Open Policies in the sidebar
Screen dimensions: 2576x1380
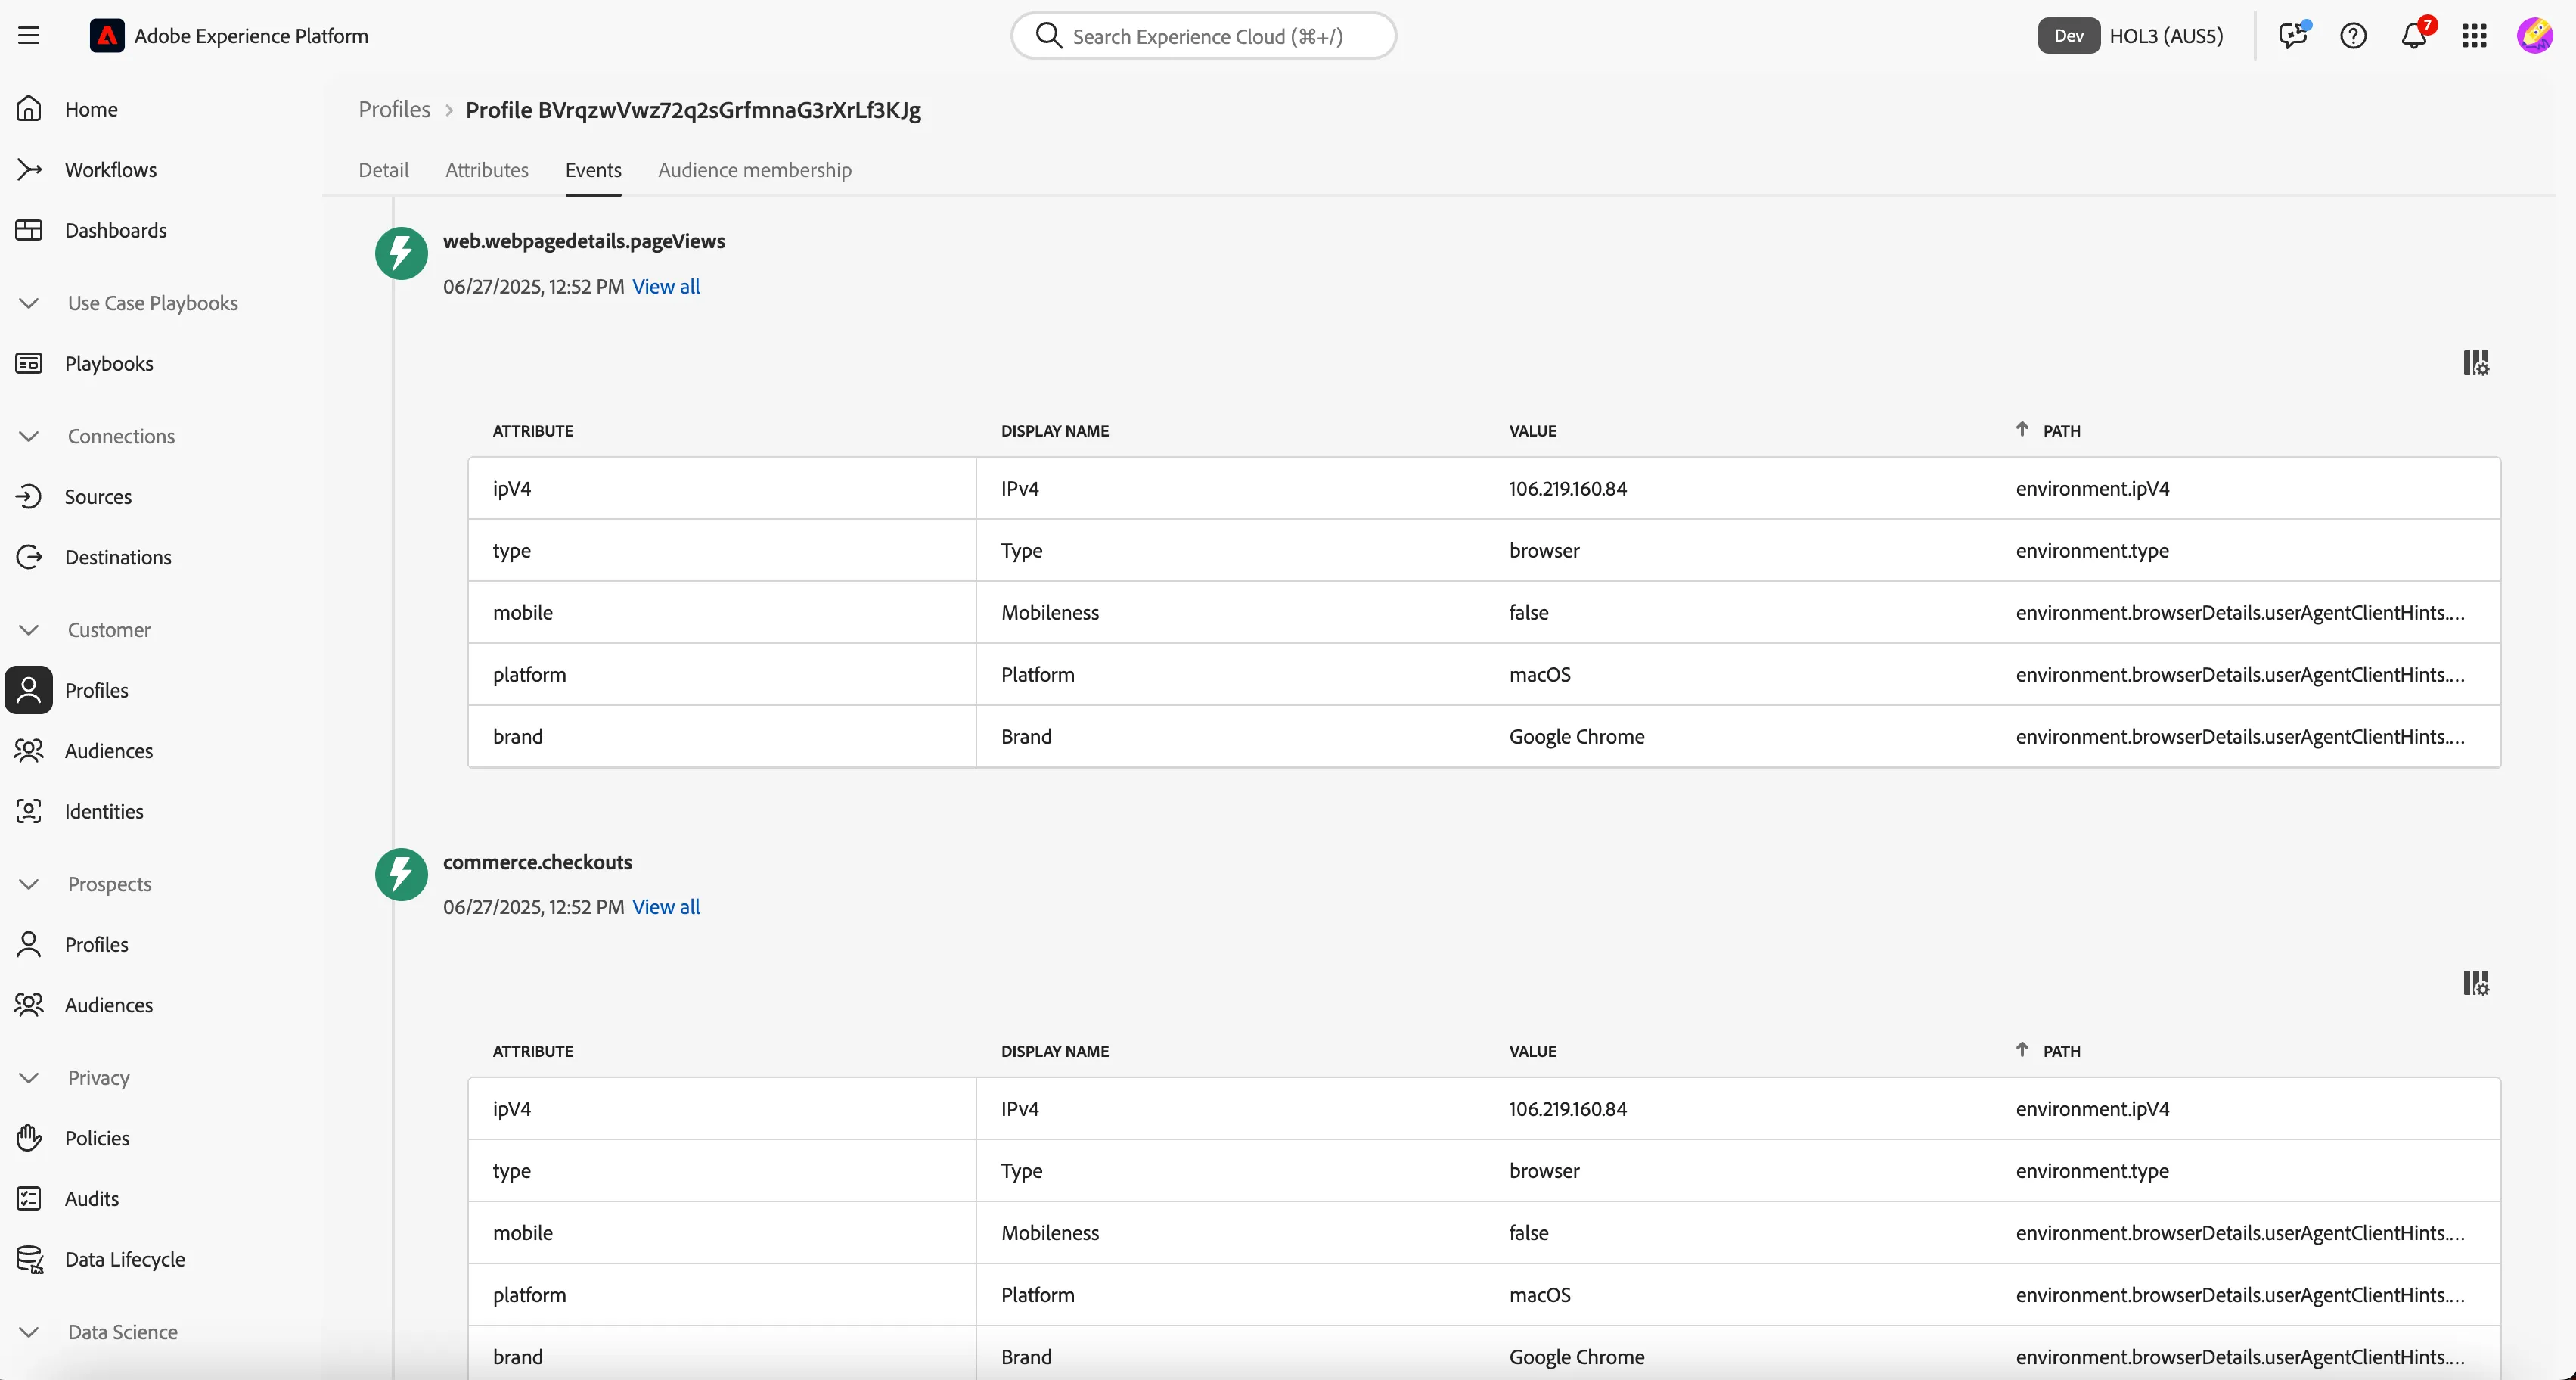point(96,1138)
